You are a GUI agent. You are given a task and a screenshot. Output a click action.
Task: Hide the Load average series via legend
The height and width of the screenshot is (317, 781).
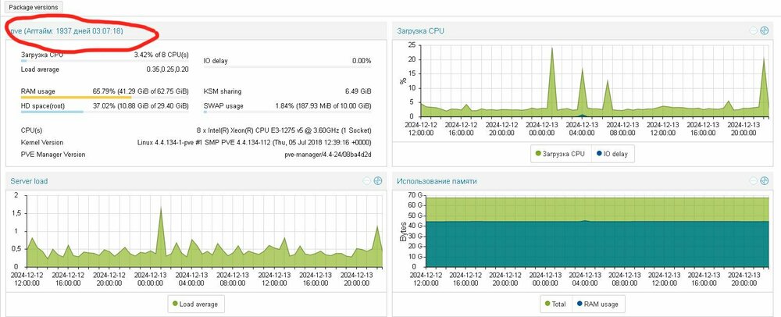[194, 303]
